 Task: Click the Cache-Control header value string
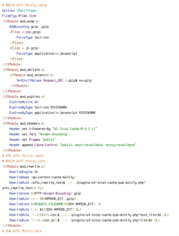98,145
